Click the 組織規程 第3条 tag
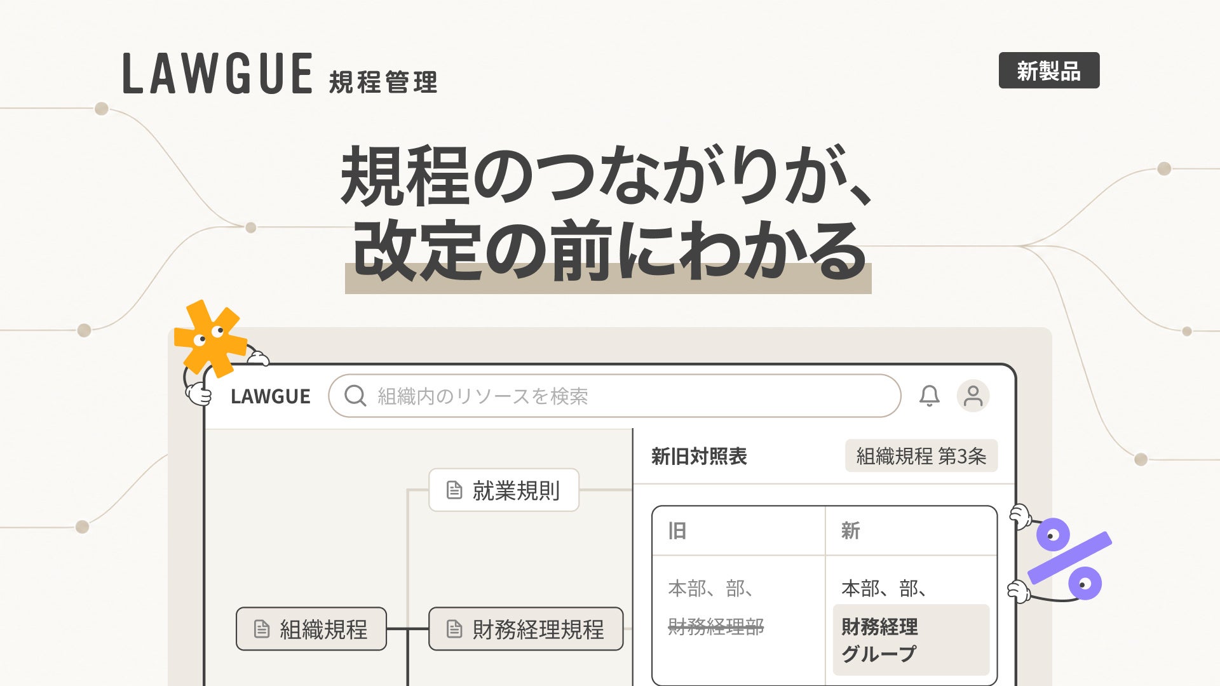This screenshot has height=686, width=1220. tap(921, 455)
